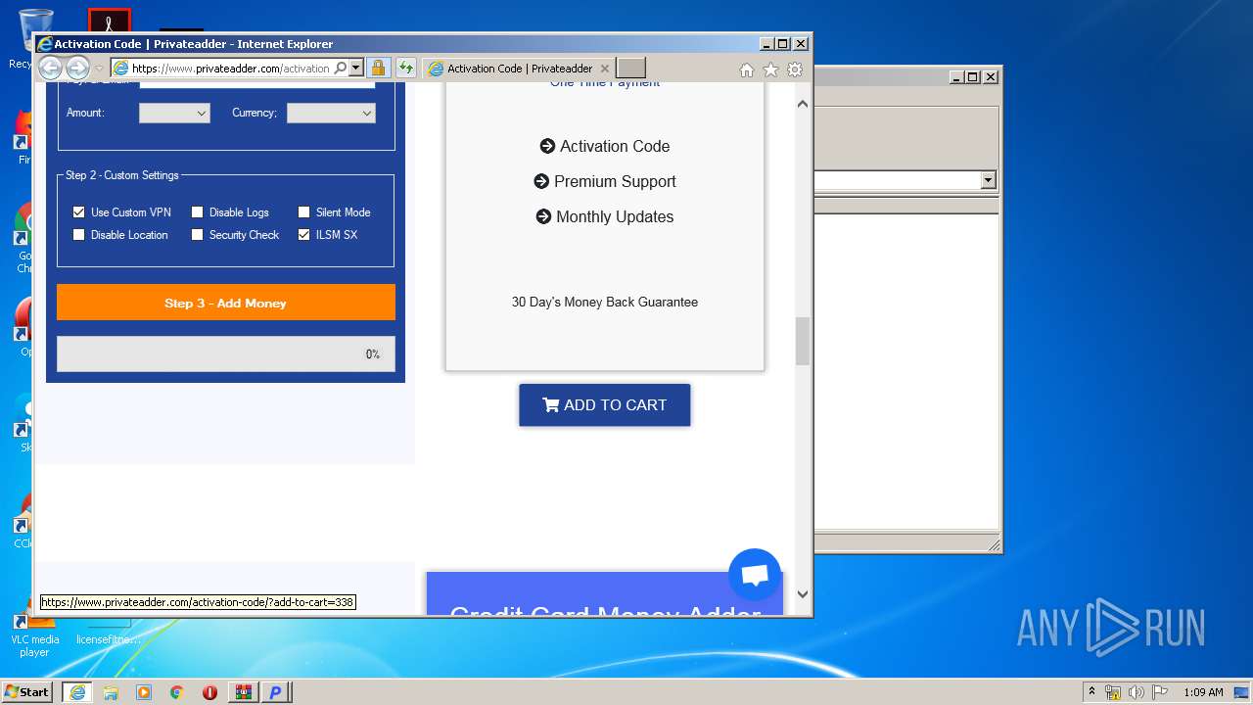Click the ADD TO CART button
The height and width of the screenshot is (705, 1253).
[605, 404]
